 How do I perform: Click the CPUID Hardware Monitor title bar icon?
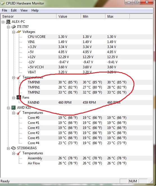pos(2,3)
